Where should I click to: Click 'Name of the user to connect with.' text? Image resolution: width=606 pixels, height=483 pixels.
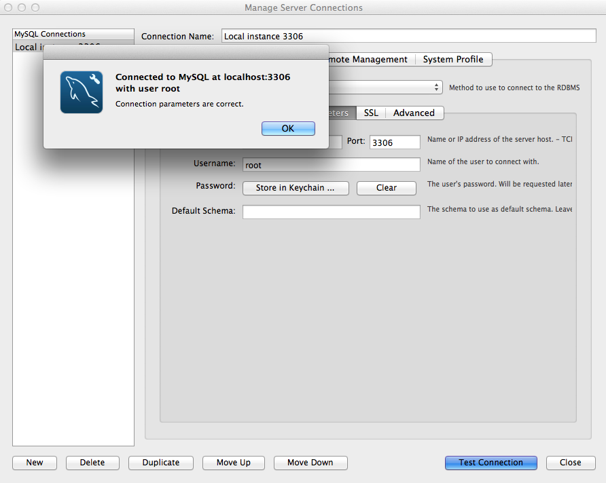(483, 161)
